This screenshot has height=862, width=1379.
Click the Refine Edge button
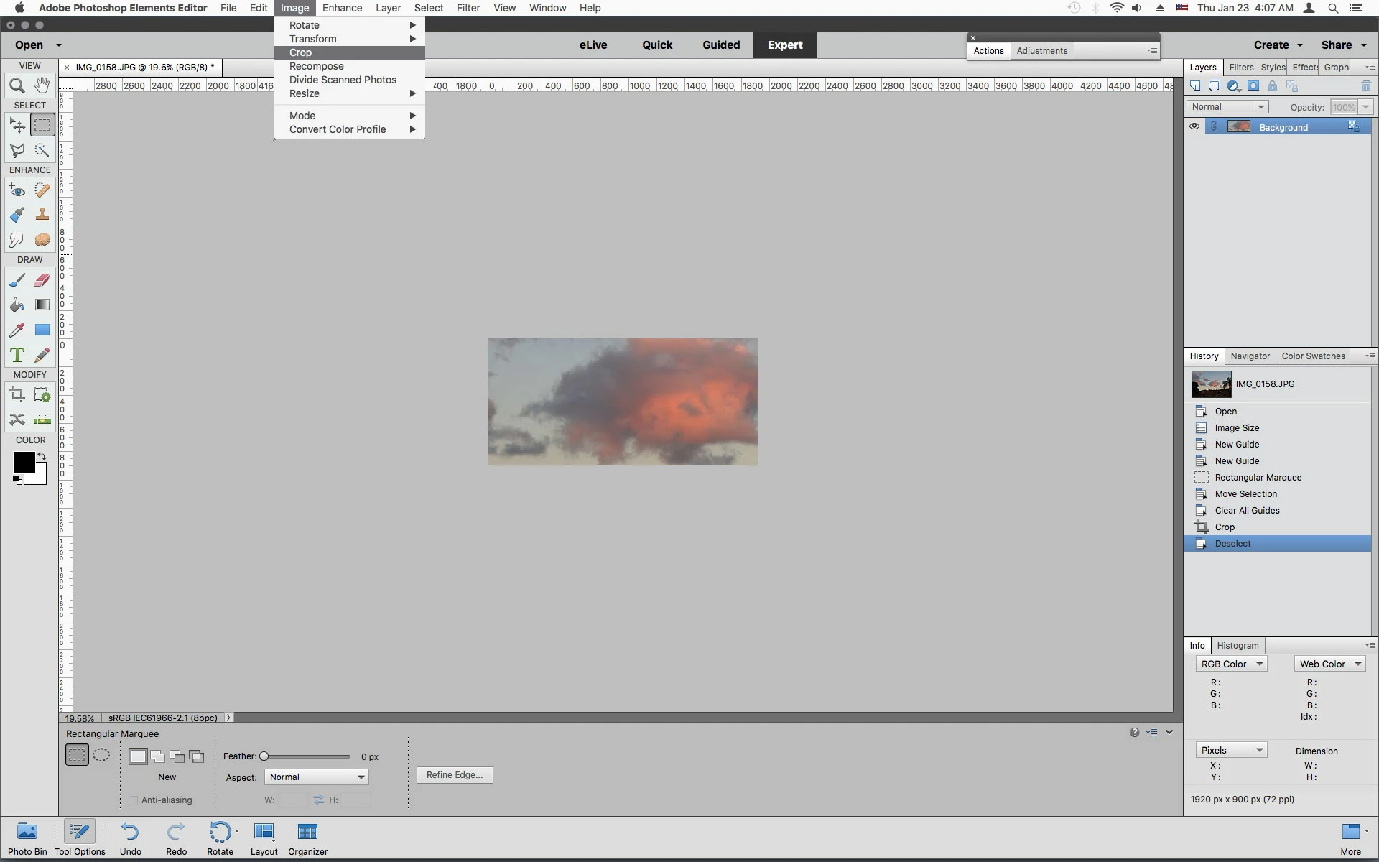tap(455, 775)
